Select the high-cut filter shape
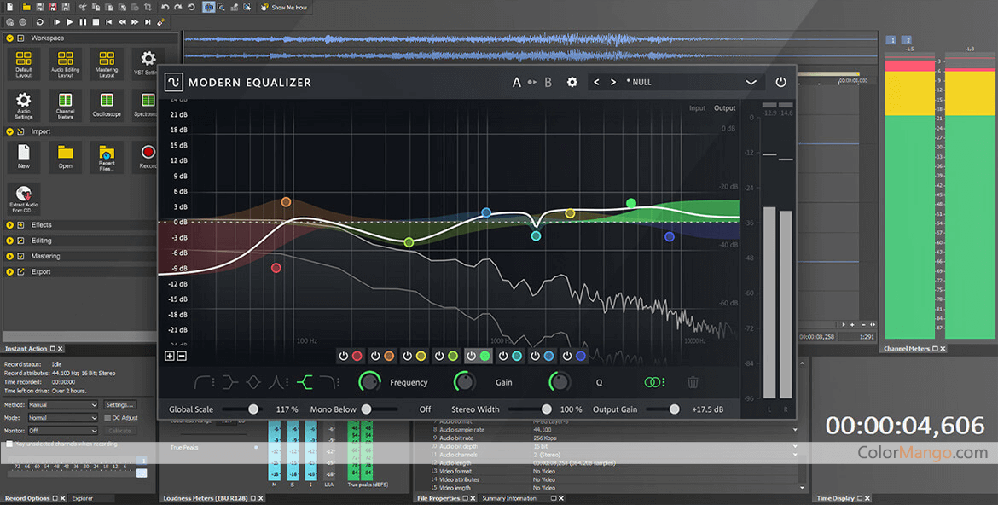Image resolution: width=998 pixels, height=505 pixels. point(329,382)
